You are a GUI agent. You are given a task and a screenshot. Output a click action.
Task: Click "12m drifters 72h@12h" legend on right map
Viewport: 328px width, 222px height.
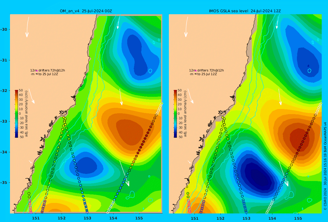206,71
